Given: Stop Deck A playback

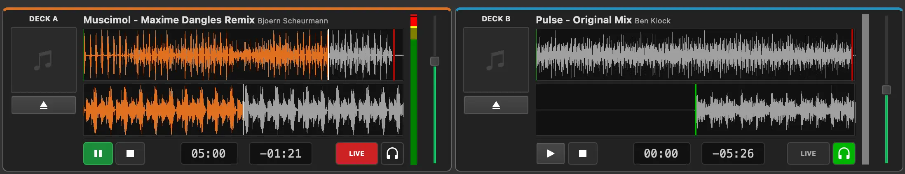Looking at the screenshot, I should tap(130, 153).
